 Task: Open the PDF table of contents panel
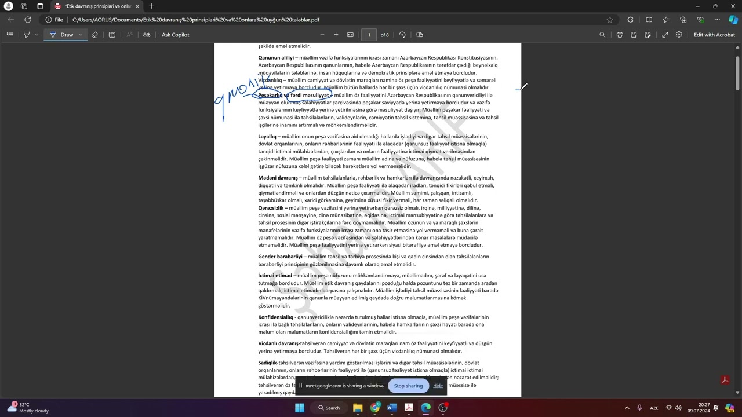(x=10, y=35)
